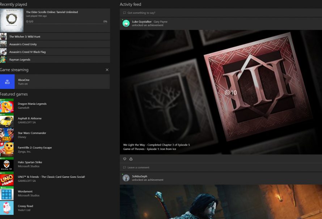Viewport: 322px width, 219px height.
Task: Like the achievement post with the heart icon
Action: (x=124, y=159)
